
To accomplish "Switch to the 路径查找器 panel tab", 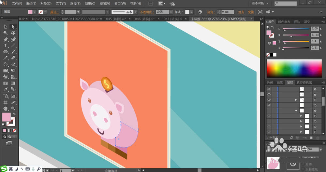I will [x=304, y=83].
